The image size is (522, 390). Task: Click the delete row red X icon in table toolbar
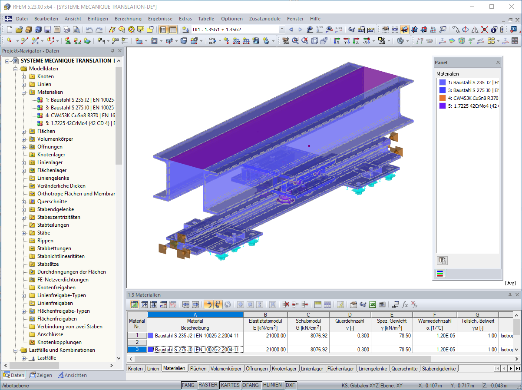pos(285,304)
